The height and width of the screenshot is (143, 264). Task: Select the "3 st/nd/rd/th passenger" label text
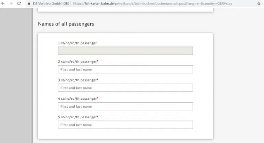click(77, 80)
